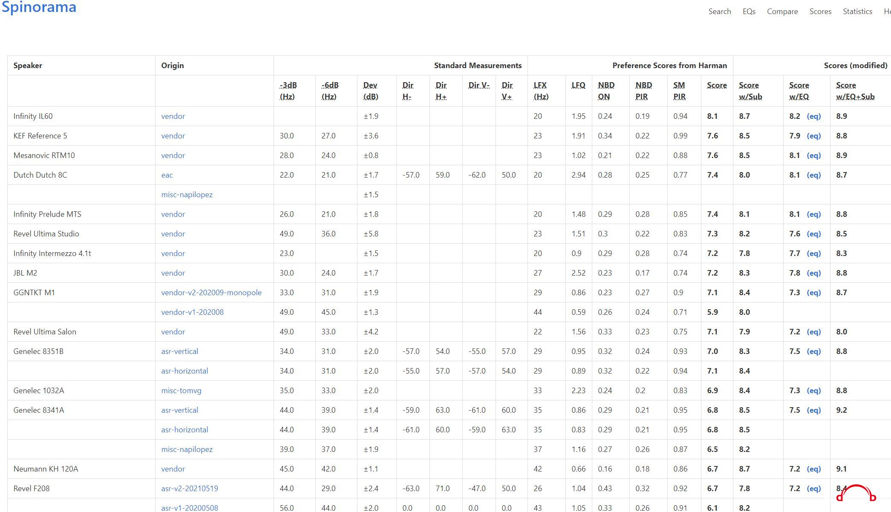Open (eq) link in Infinity IL60 row
Viewport: 891px width, 512px height.
(813, 116)
